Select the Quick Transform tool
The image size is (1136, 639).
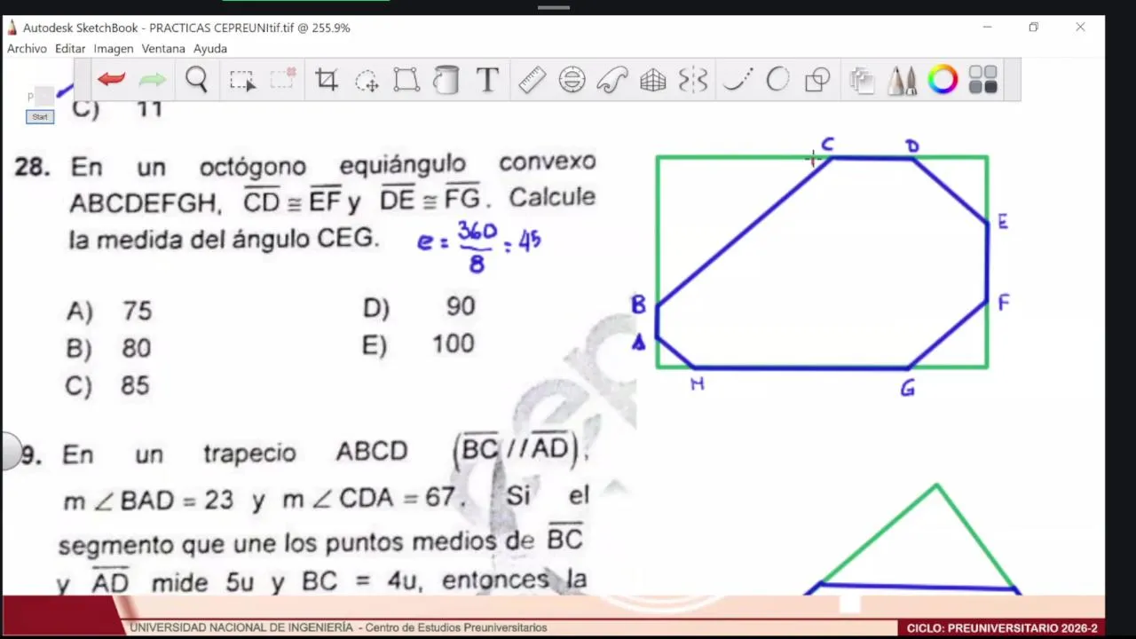point(367,81)
